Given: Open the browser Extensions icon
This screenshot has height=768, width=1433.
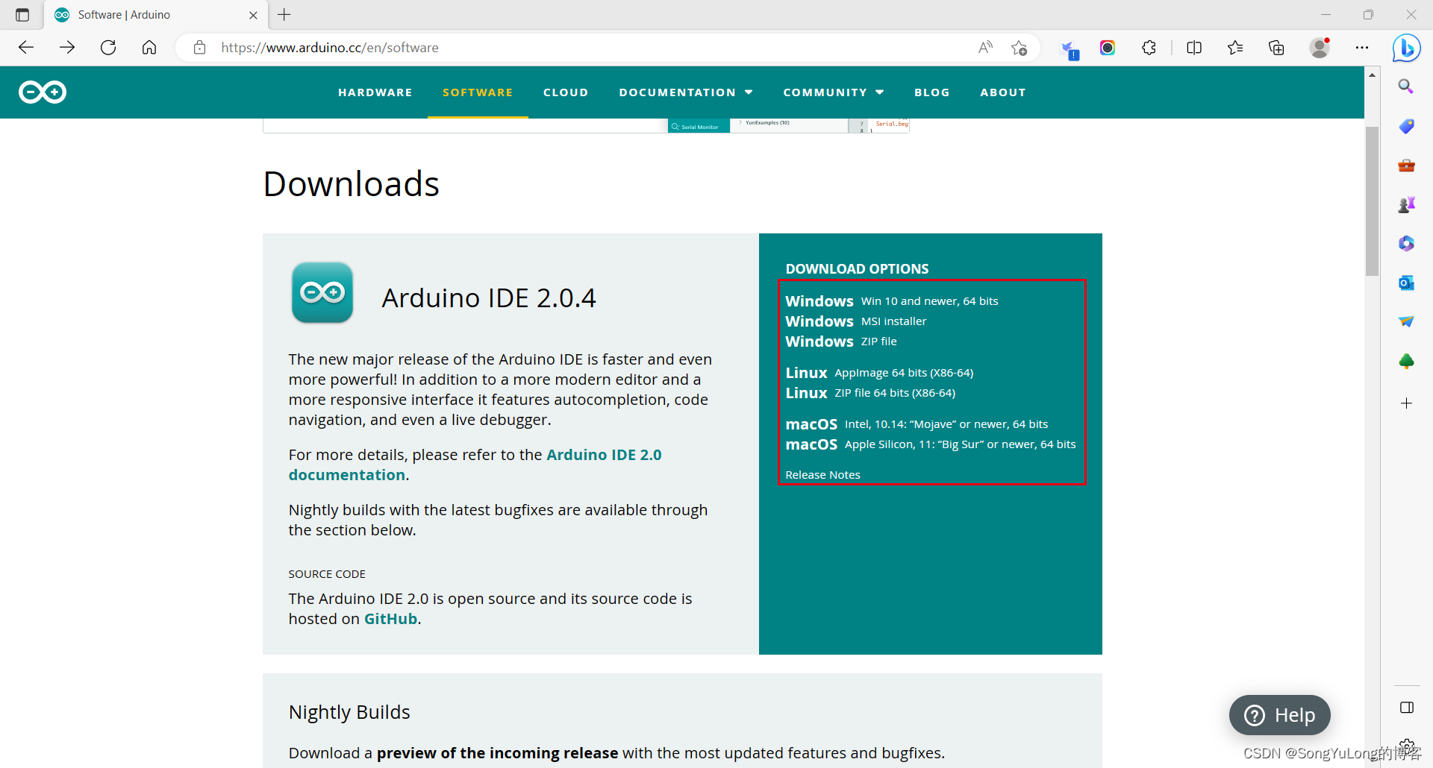Looking at the screenshot, I should click(1149, 47).
